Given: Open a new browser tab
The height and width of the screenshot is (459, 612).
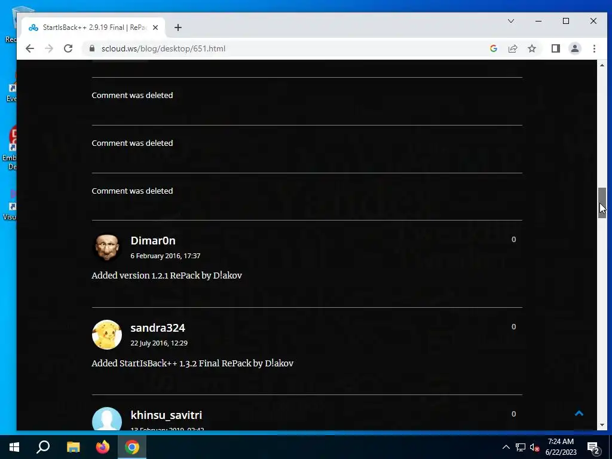Looking at the screenshot, I should [178, 27].
